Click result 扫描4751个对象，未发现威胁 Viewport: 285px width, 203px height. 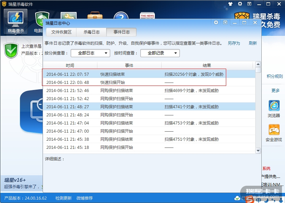pos(192,139)
